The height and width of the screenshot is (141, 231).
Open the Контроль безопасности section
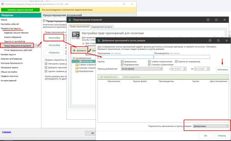12,63
